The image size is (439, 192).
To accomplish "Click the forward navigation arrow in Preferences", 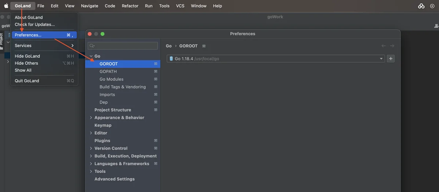I will click(x=392, y=46).
